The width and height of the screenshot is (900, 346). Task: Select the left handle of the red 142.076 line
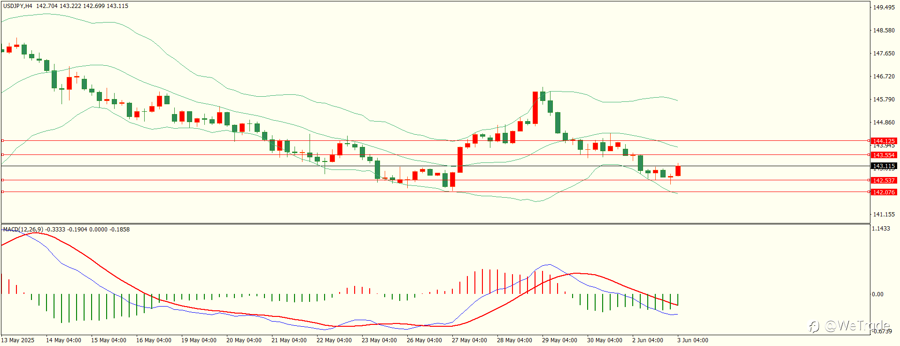coord(2,192)
